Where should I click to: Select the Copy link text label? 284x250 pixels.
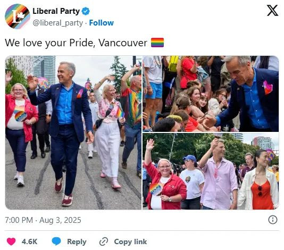pos(130,241)
